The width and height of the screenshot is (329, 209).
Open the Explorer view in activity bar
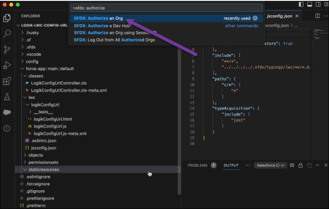tap(7, 18)
